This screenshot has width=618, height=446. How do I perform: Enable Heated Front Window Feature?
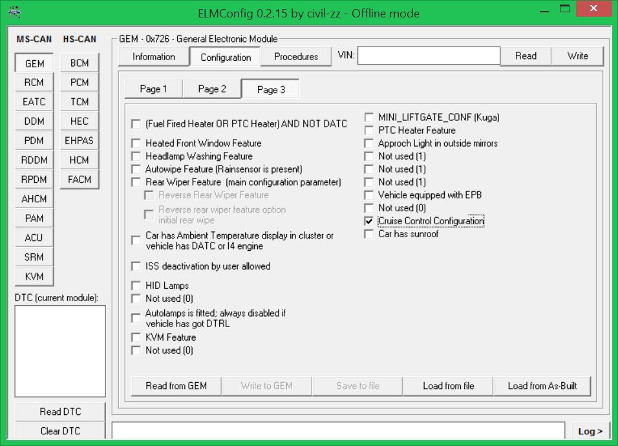click(x=136, y=143)
